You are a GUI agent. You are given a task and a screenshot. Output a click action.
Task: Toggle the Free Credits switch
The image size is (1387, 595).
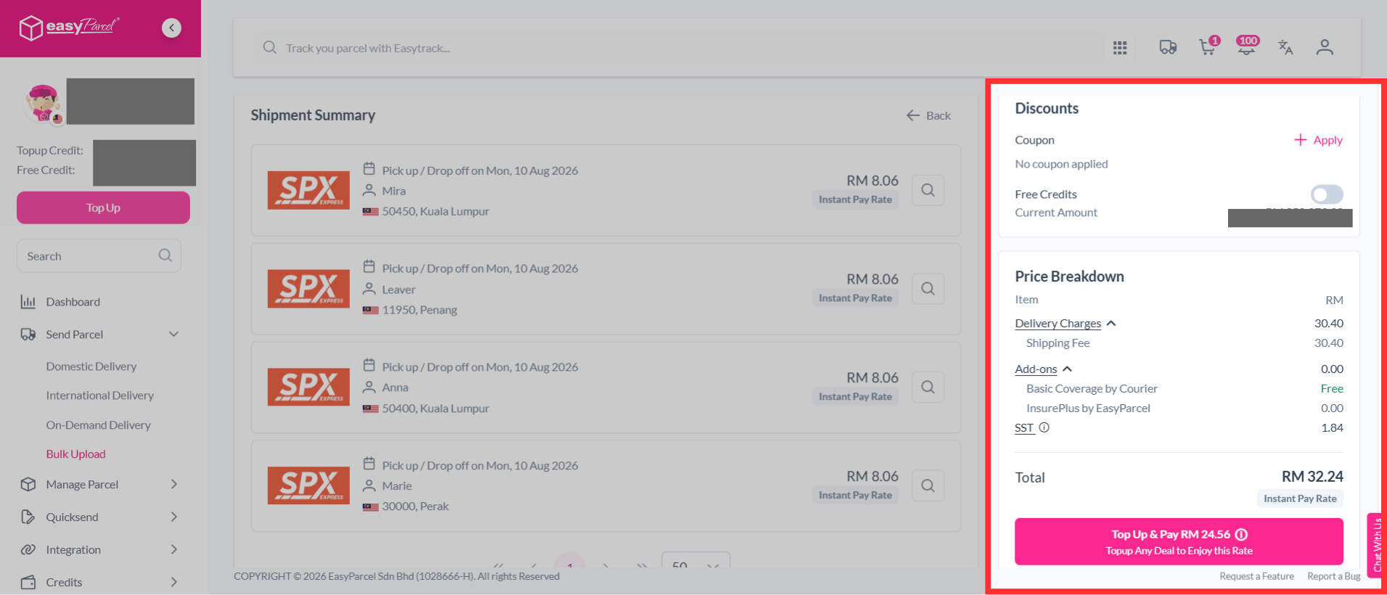pos(1327,194)
